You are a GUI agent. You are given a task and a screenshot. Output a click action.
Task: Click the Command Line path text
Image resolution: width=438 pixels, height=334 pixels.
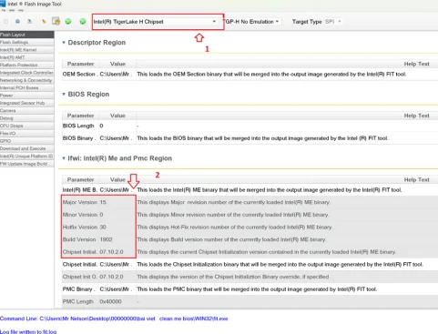(x=114, y=319)
